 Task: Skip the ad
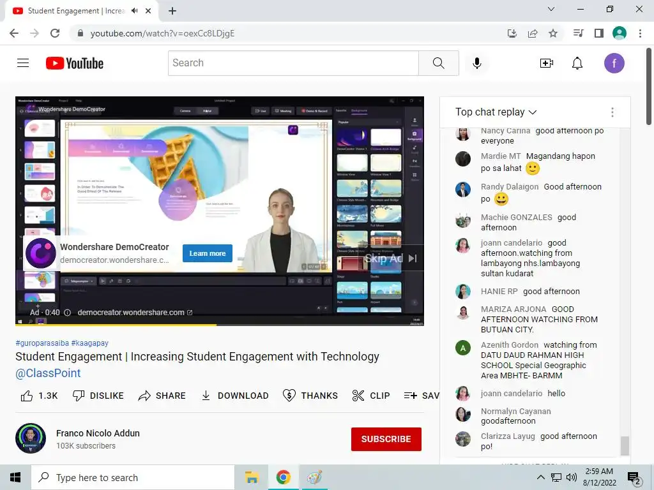390,258
